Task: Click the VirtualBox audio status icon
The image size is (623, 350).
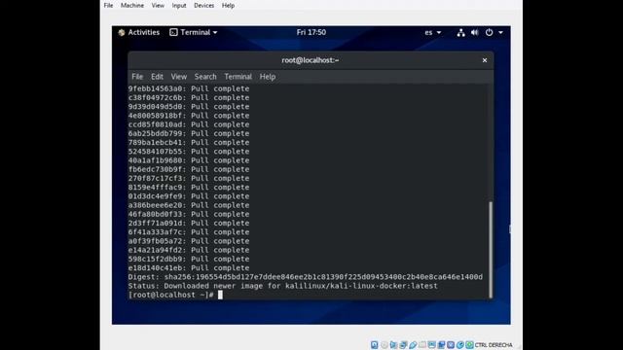Action: (393, 345)
